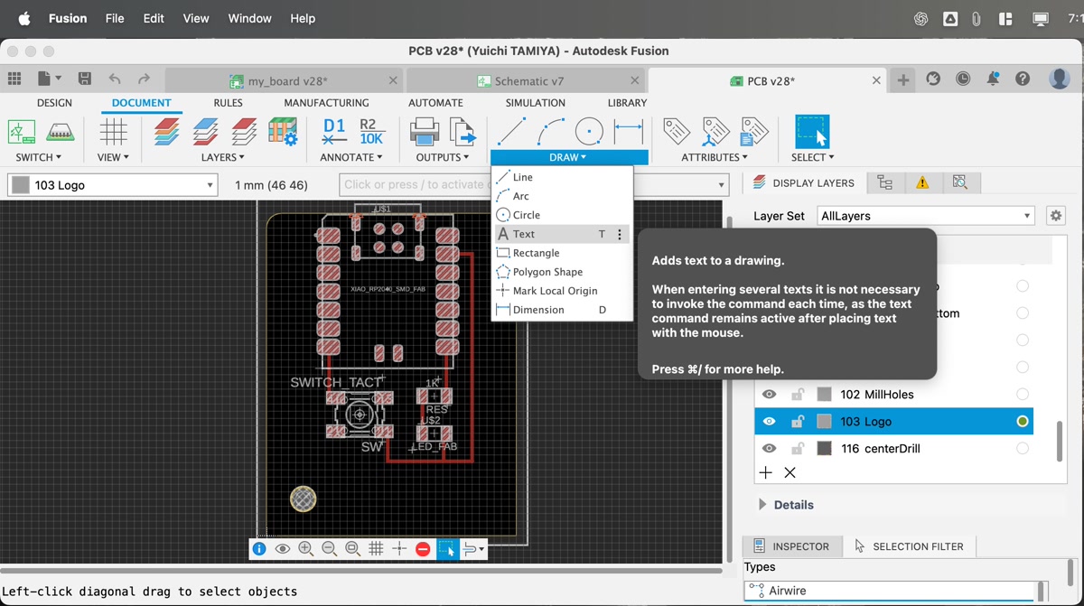1084x606 pixels.
Task: Click the 103 Logo layer color swatch
Action: point(824,422)
